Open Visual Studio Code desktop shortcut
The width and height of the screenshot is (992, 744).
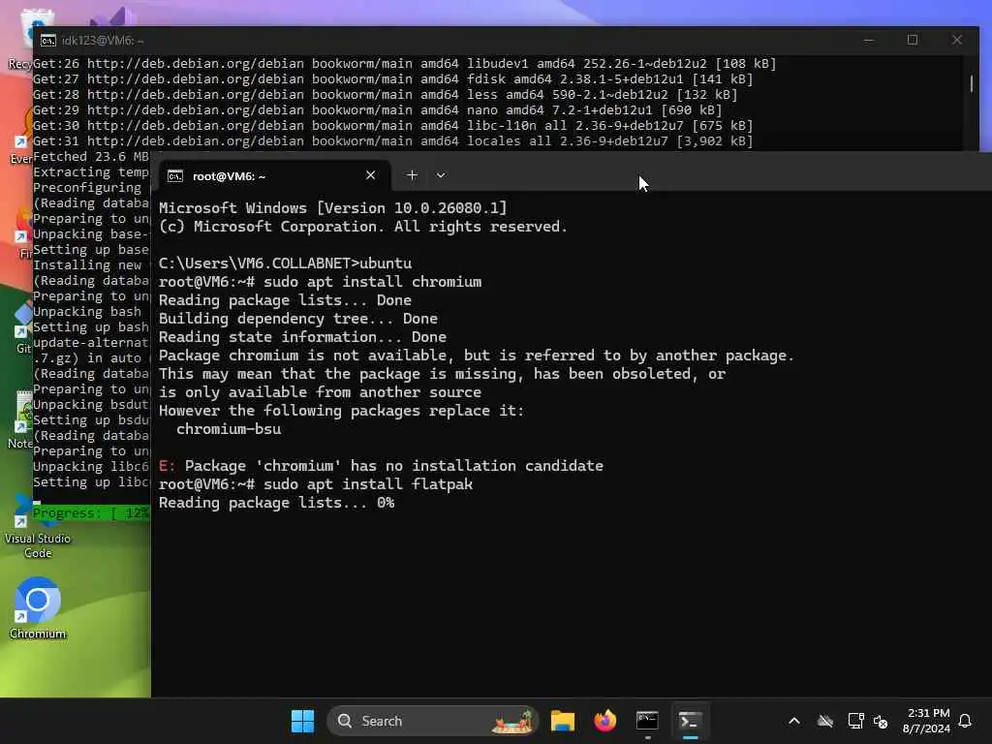click(38, 528)
